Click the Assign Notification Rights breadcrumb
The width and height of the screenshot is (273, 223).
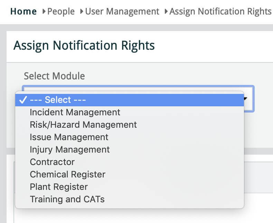pos(220,11)
